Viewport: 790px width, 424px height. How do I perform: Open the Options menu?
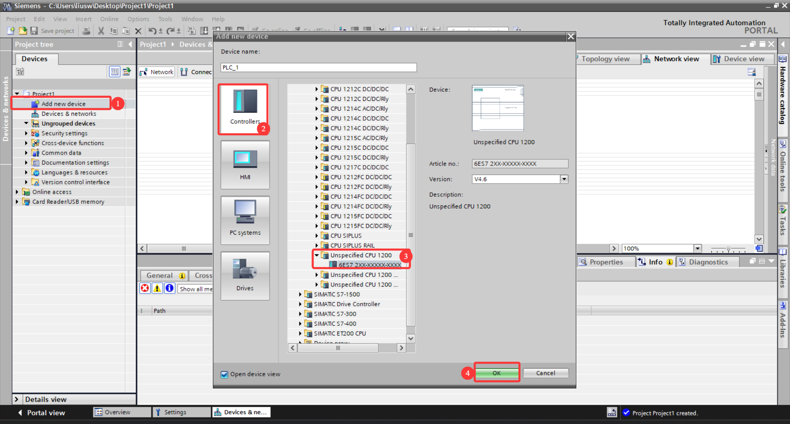[138, 19]
